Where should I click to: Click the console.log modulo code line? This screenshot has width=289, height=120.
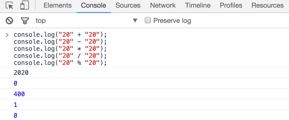60,63
